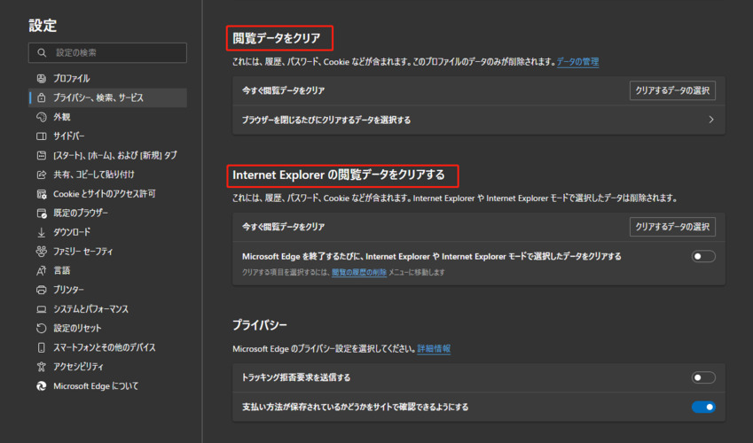The height and width of the screenshot is (443, 753).
Task: Open the 閲覧の履歴の削除 link
Action: tap(359, 272)
